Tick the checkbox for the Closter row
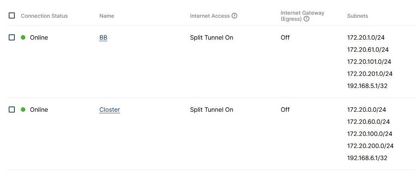415x182 pixels. point(12,110)
